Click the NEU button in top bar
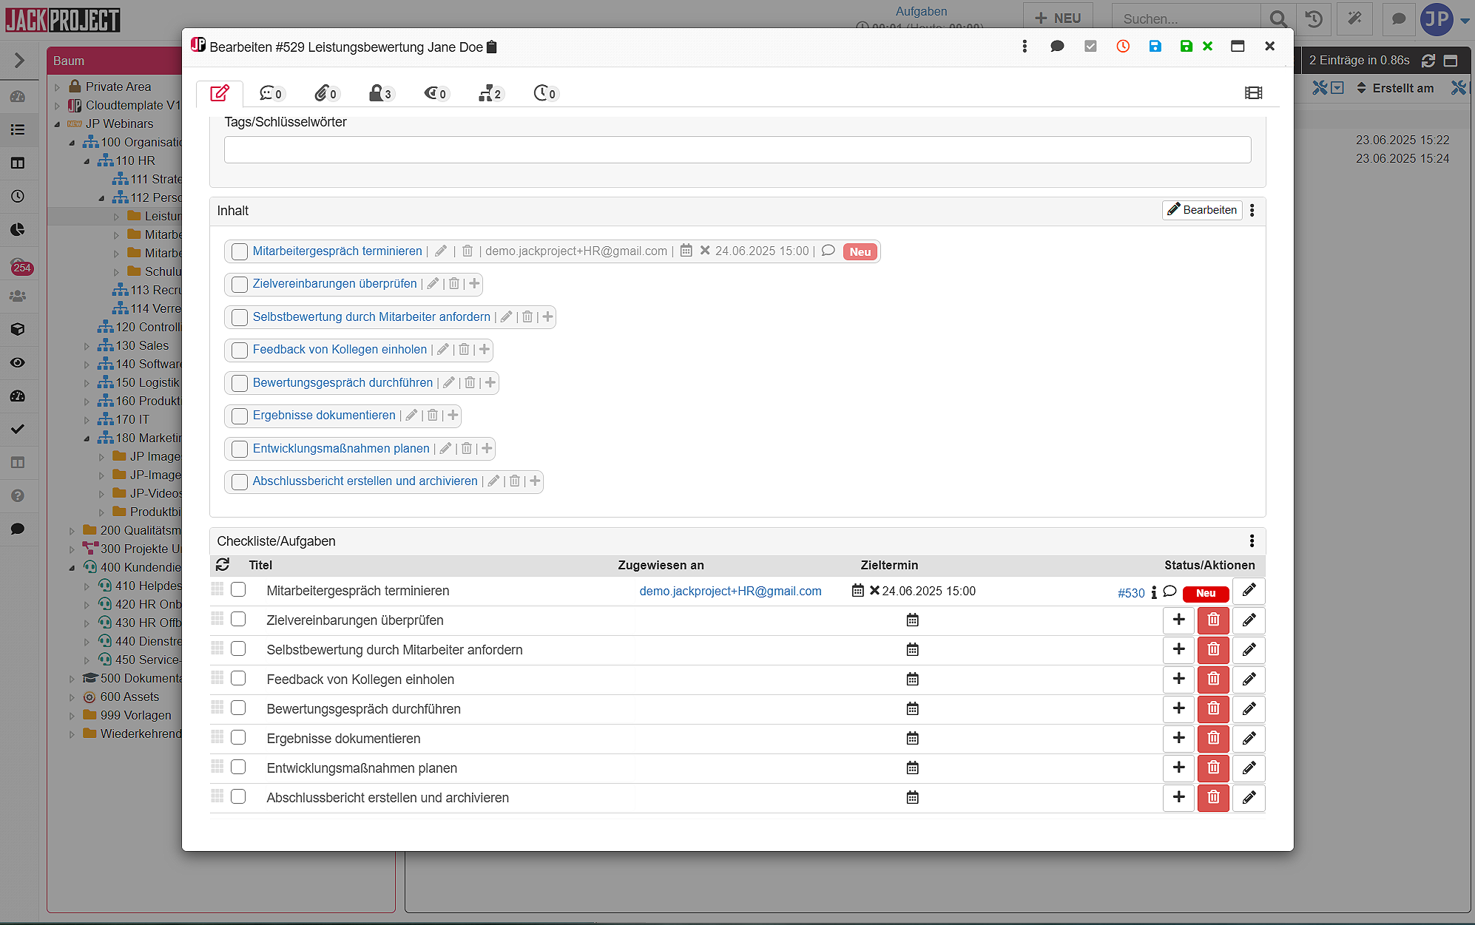 tap(1058, 18)
